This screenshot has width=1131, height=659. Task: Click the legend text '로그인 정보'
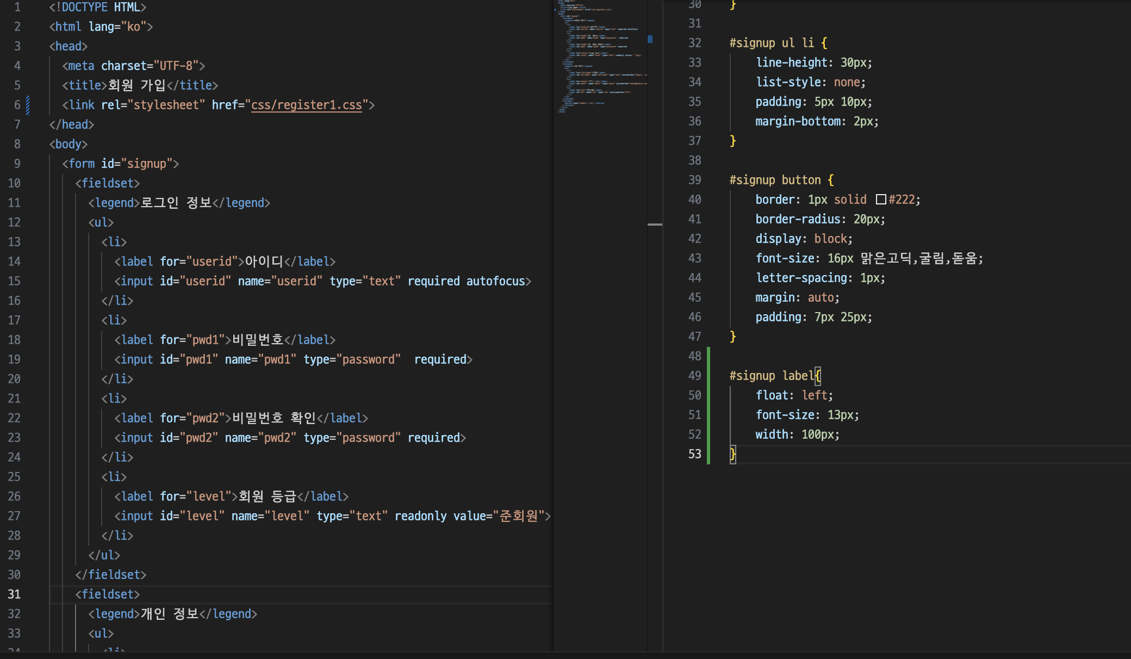pos(176,203)
